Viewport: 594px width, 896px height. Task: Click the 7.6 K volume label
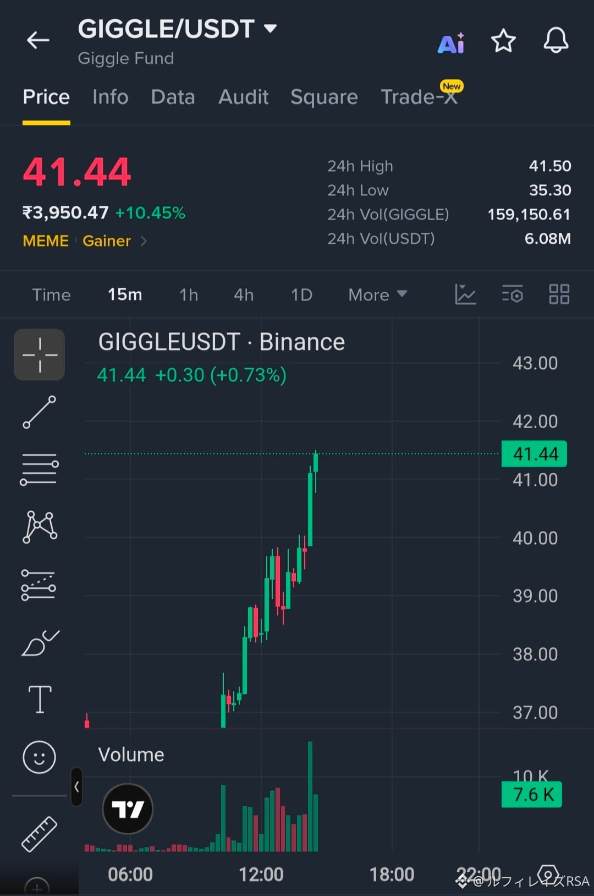(532, 795)
